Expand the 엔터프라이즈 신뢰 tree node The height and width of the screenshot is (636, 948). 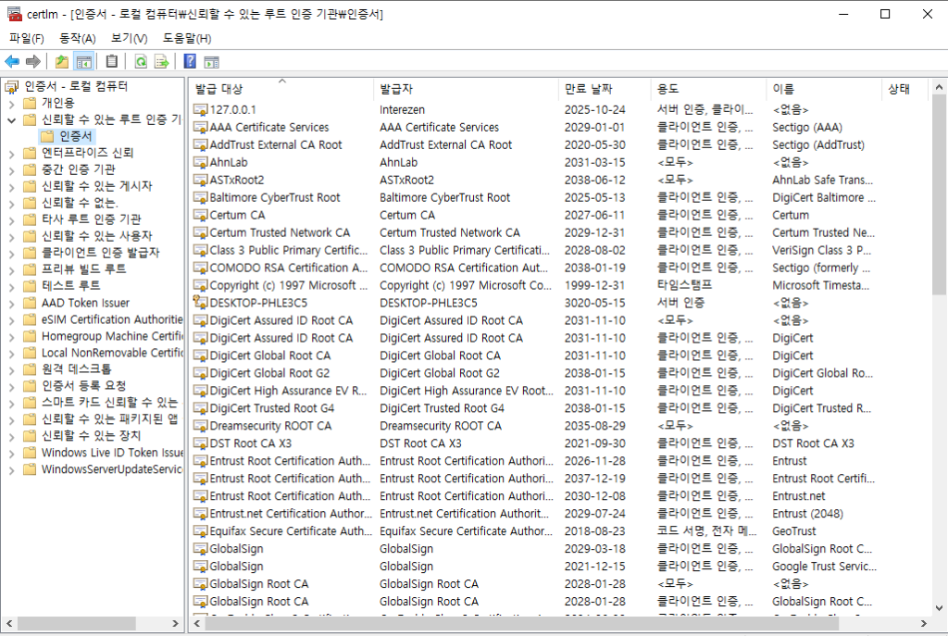coord(11,155)
